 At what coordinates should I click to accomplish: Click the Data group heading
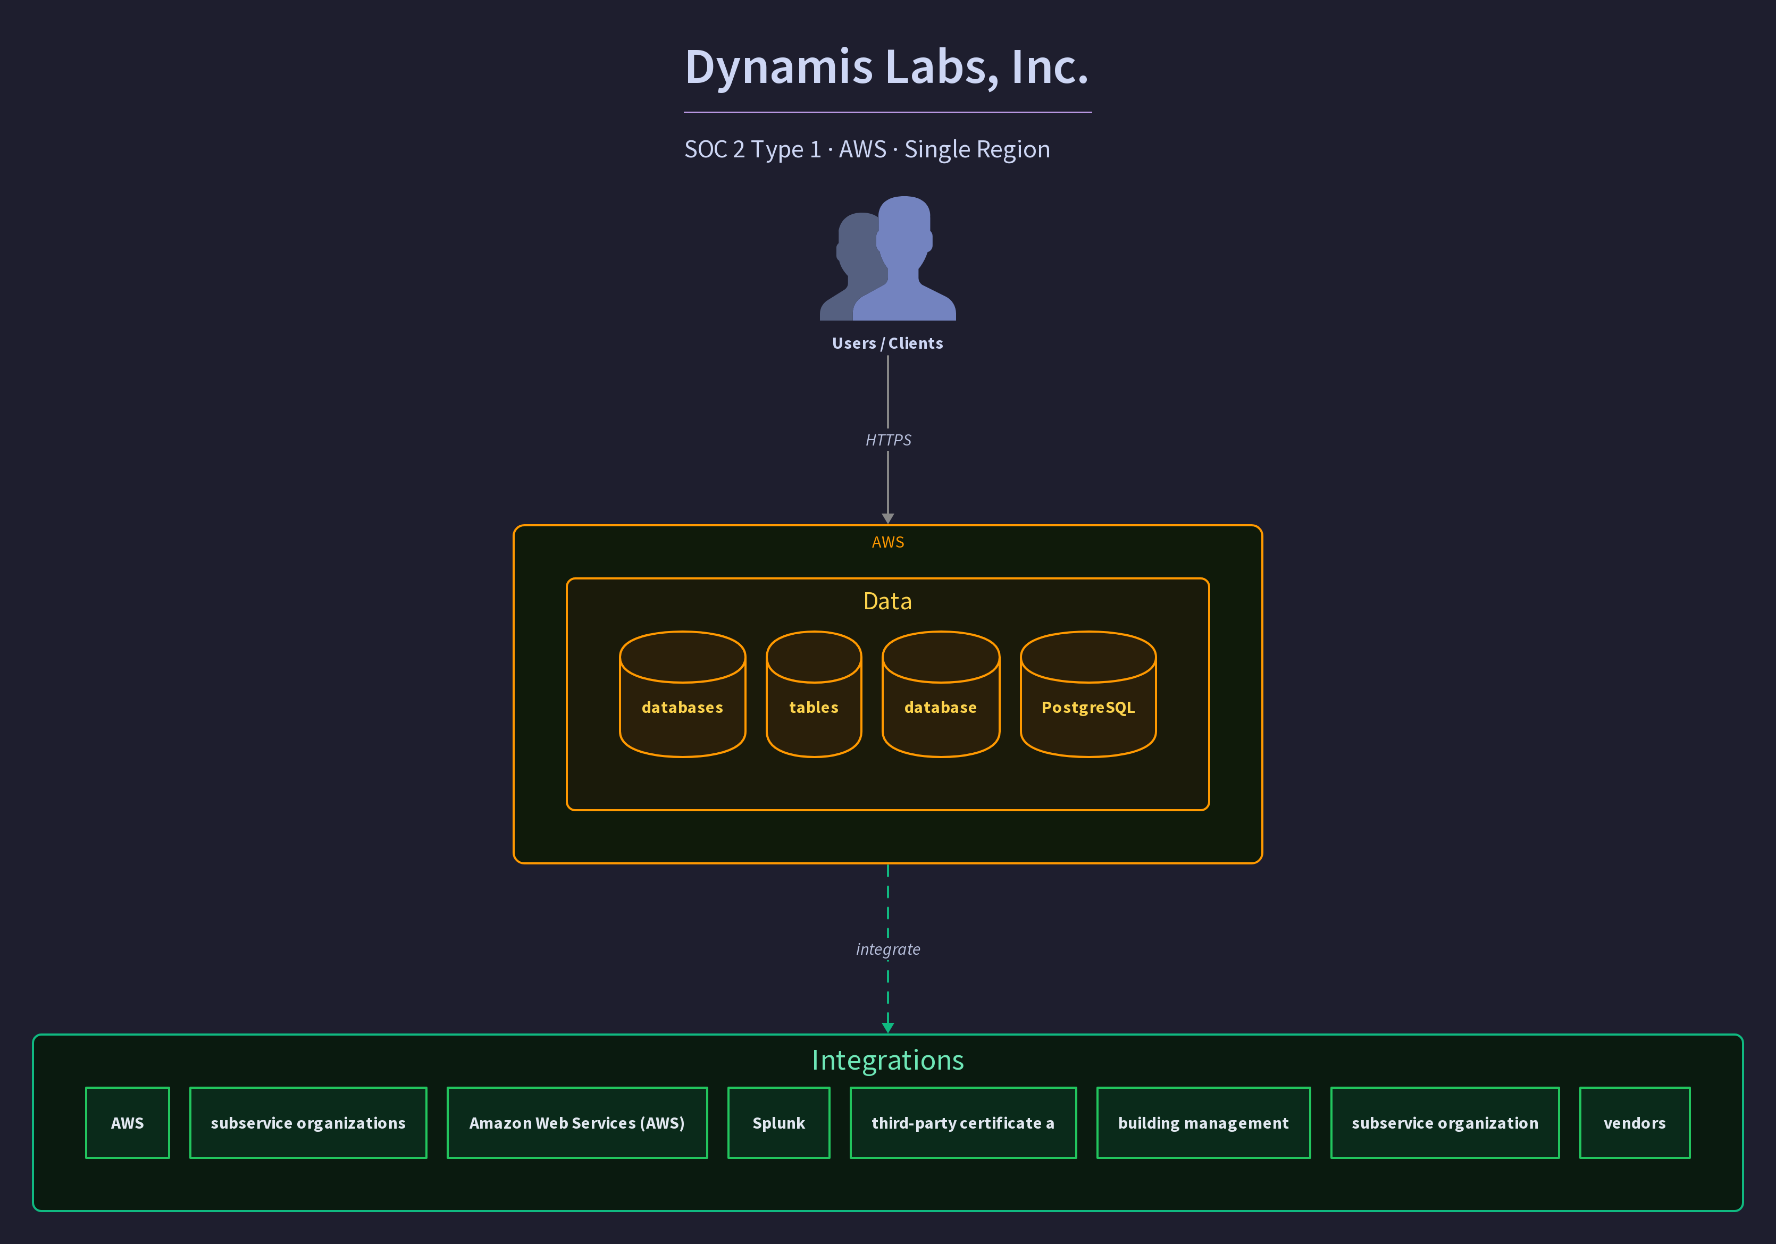point(887,601)
